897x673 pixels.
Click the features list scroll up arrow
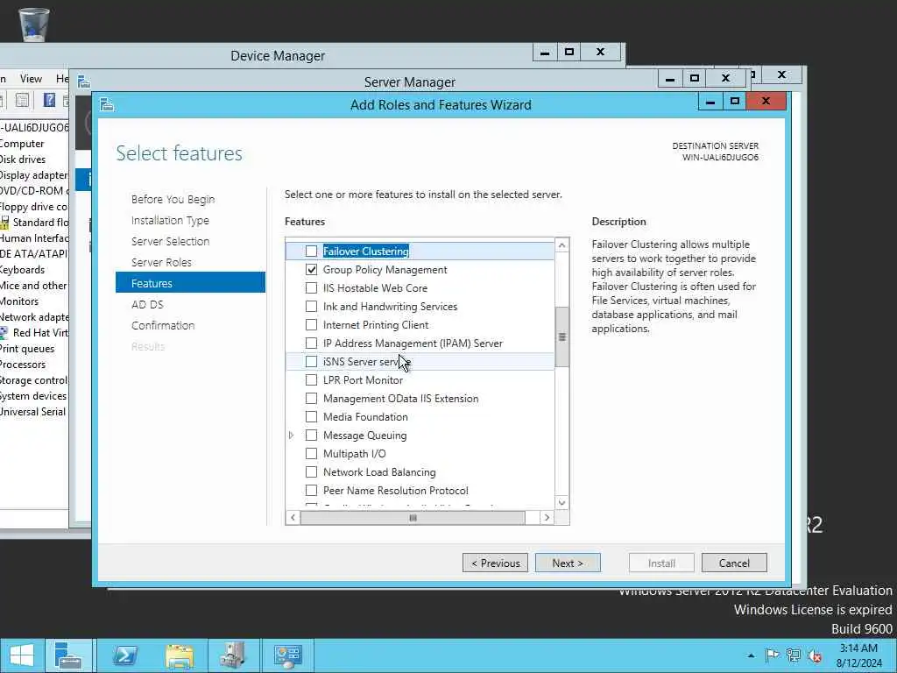(562, 245)
